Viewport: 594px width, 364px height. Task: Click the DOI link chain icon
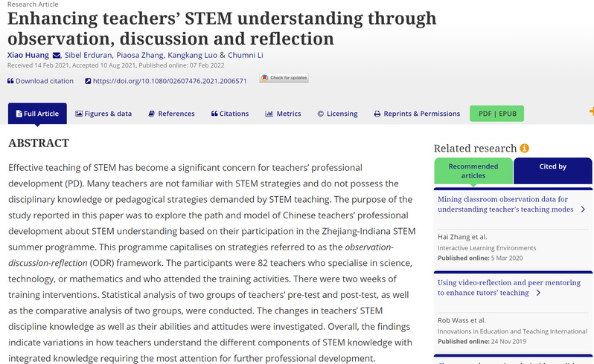click(87, 81)
